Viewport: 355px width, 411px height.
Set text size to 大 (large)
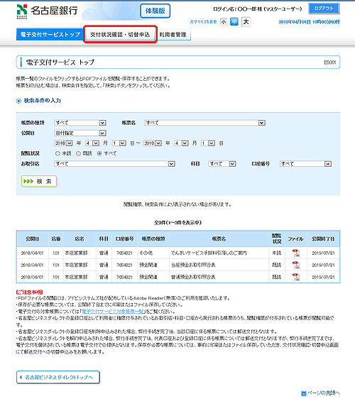pyautogui.click(x=246, y=21)
